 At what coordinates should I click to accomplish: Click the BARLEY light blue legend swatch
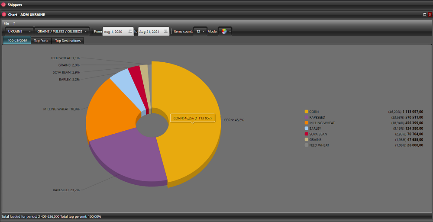306,129
